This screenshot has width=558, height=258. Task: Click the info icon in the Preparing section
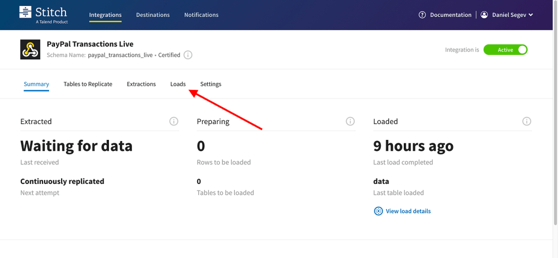point(350,121)
